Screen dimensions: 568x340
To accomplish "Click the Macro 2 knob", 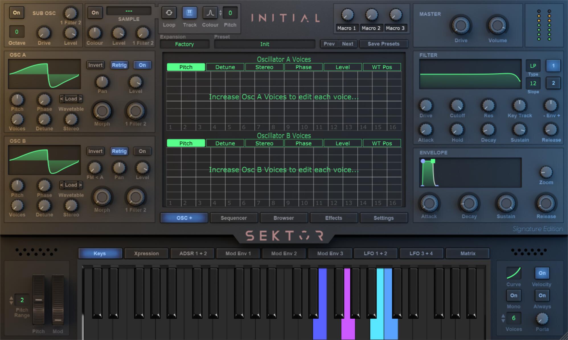I will (371, 14).
